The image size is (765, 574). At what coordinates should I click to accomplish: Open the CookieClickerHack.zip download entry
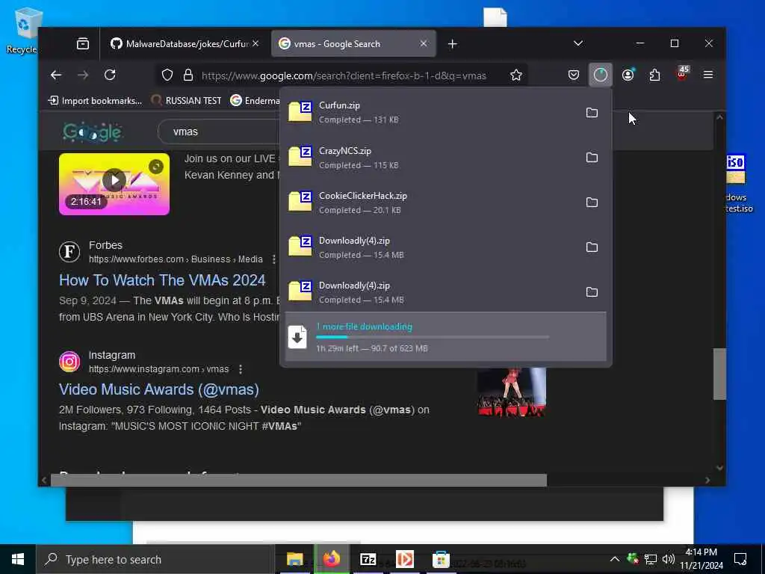point(430,202)
